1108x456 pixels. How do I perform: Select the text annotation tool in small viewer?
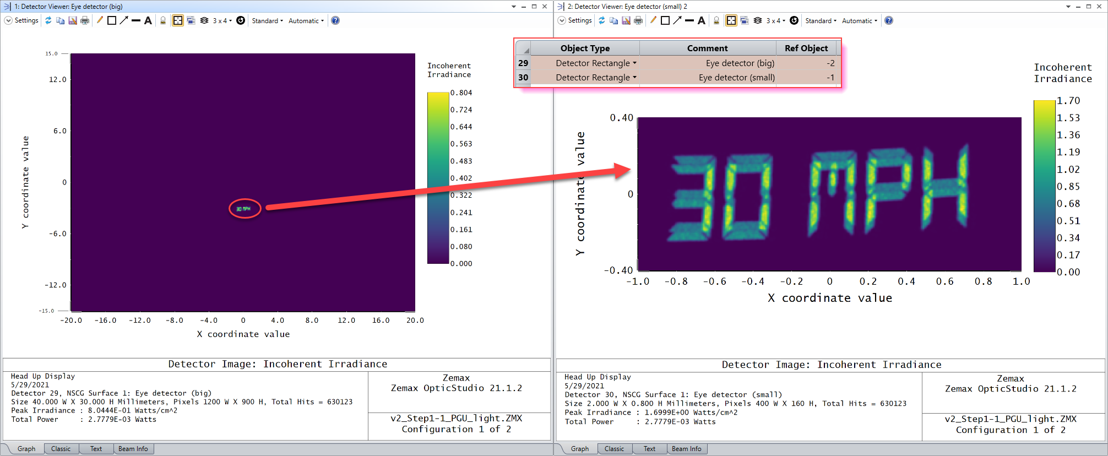coord(702,20)
